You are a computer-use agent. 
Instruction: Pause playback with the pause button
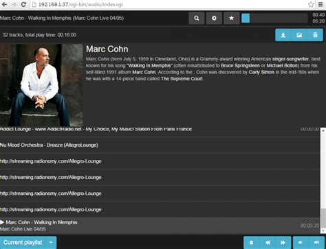pyautogui.click(x=251, y=243)
